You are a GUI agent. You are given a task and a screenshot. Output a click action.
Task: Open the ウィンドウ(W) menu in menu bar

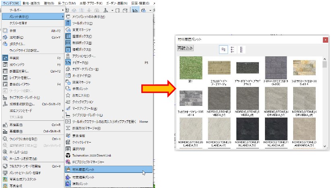click(x=11, y=3)
